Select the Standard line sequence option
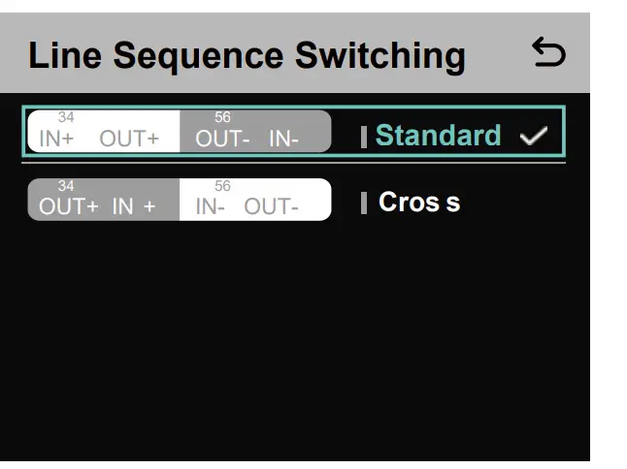The height and width of the screenshot is (469, 627). [438, 136]
